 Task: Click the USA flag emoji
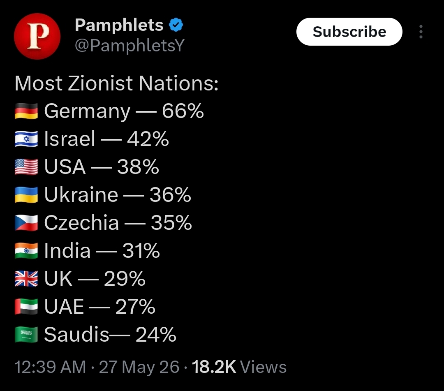click(26, 167)
